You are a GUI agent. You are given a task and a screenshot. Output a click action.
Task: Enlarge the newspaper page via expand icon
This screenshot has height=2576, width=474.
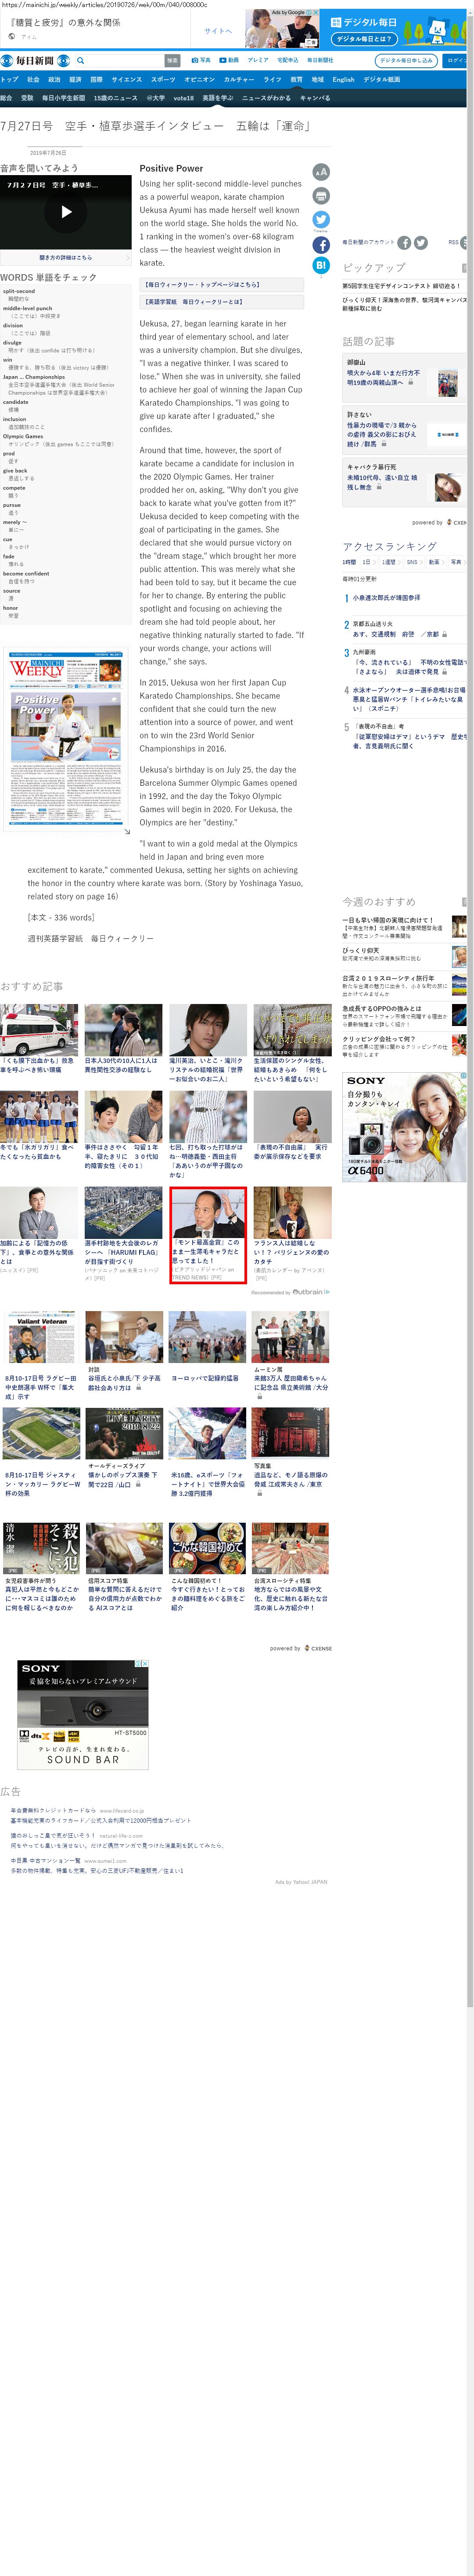click(x=127, y=831)
